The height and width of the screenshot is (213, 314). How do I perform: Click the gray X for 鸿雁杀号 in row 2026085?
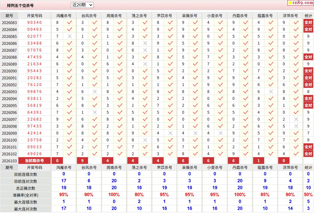(x=70, y=36)
